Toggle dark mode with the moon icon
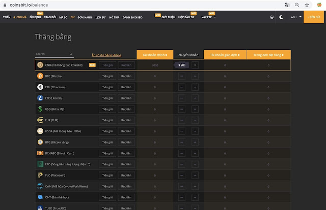Image resolution: width=326 pixels, height=210 pixels. 281,17
